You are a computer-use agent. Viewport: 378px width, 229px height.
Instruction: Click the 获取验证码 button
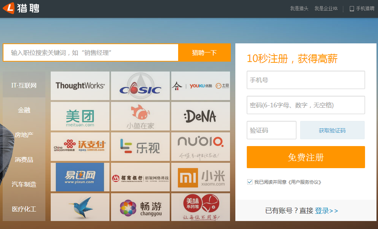[x=332, y=130]
